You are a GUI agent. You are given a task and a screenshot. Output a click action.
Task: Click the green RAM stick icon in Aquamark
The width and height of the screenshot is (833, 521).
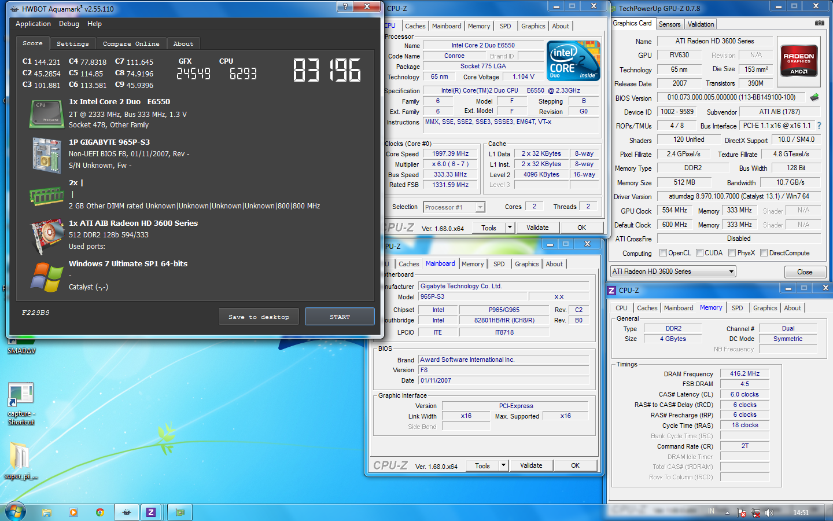46,196
